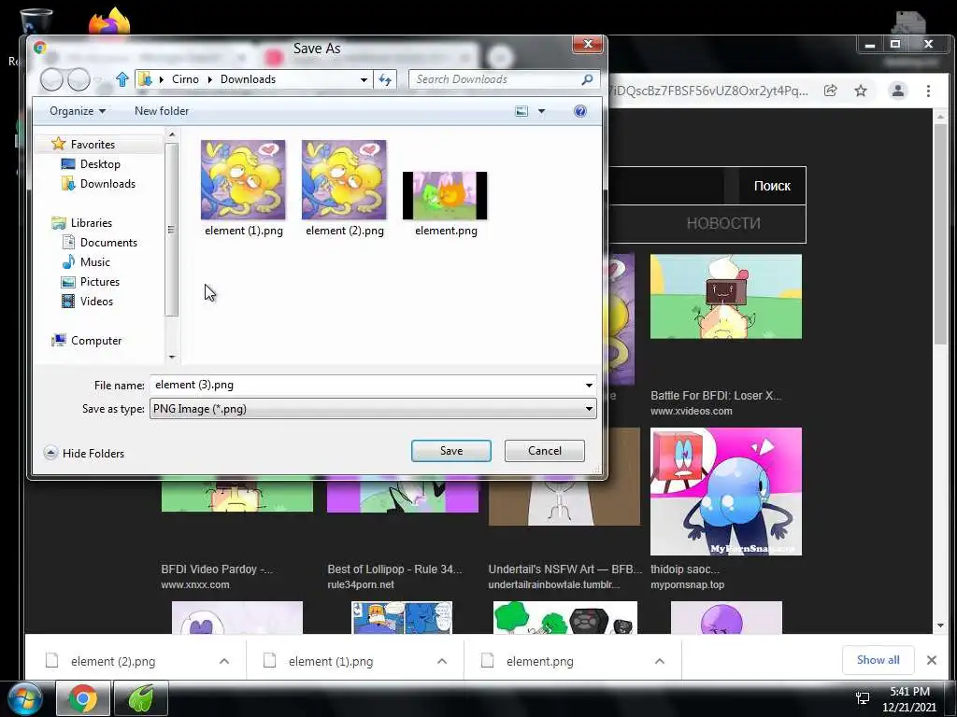Click the File name input field
Image resolution: width=957 pixels, height=717 pixels.
click(366, 385)
